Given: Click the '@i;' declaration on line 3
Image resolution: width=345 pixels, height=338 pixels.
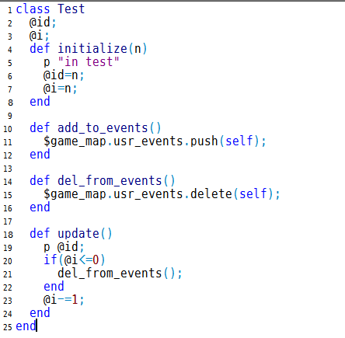Looking at the screenshot, I should coord(40,35).
